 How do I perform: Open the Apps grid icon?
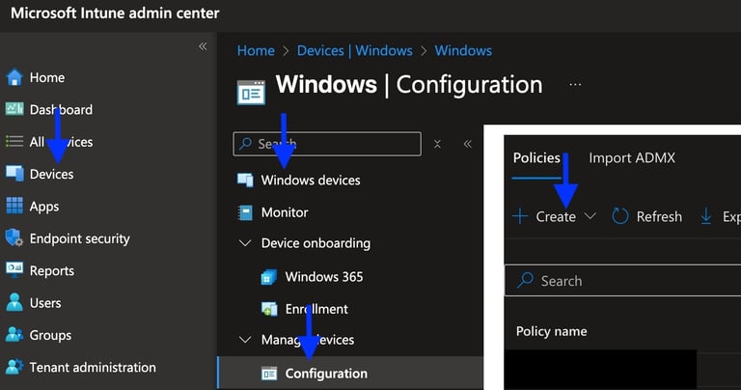[x=14, y=206]
